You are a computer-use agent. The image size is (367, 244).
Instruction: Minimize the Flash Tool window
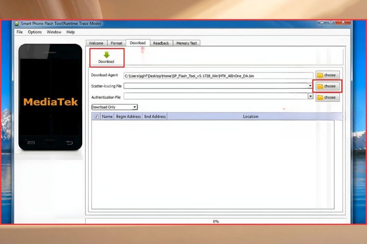click(322, 22)
